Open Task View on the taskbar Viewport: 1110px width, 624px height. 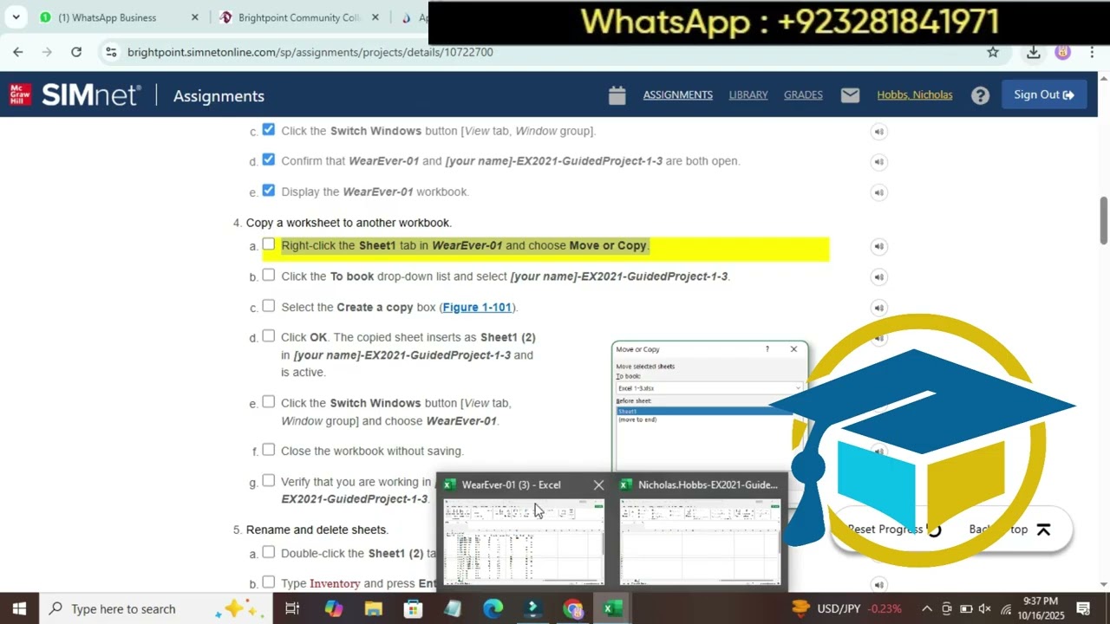click(x=292, y=608)
